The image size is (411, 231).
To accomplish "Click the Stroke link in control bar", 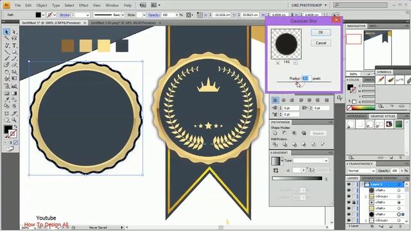I will click(64, 15).
